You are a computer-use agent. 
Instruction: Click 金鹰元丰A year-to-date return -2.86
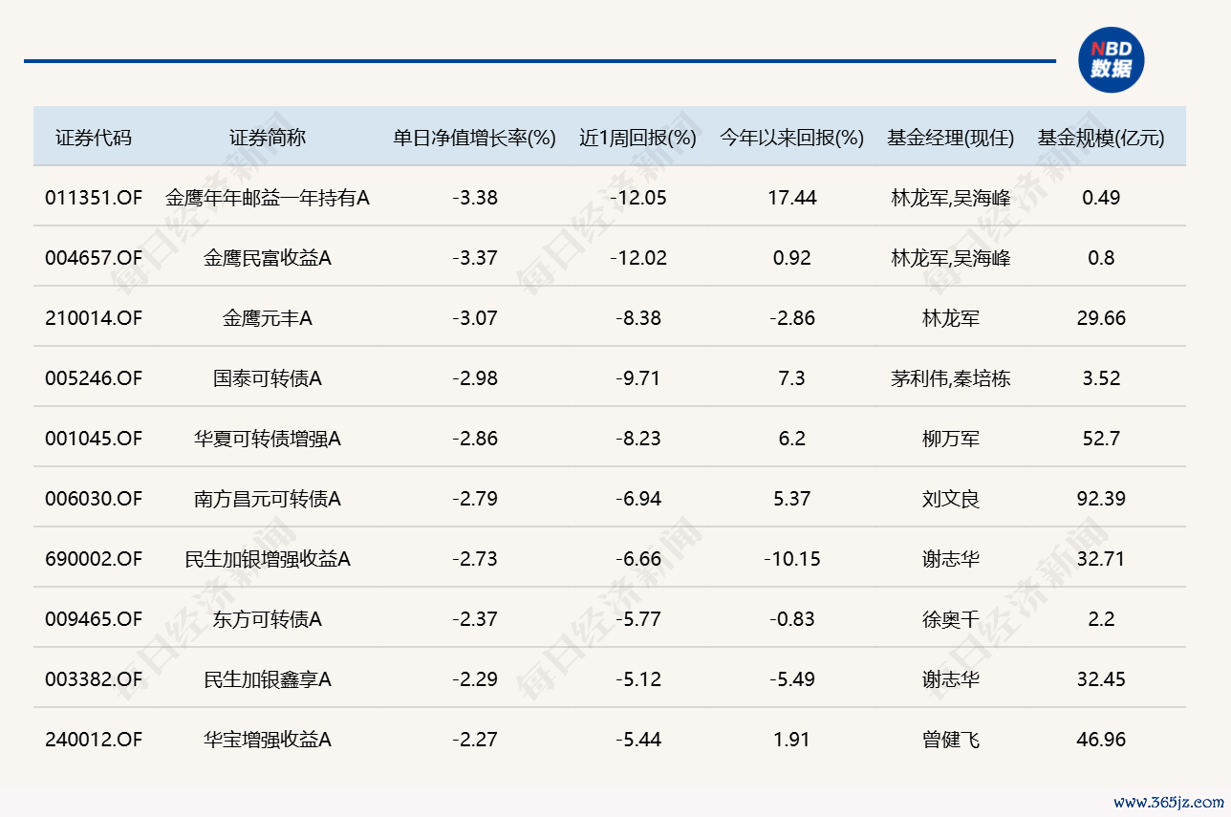(x=792, y=318)
